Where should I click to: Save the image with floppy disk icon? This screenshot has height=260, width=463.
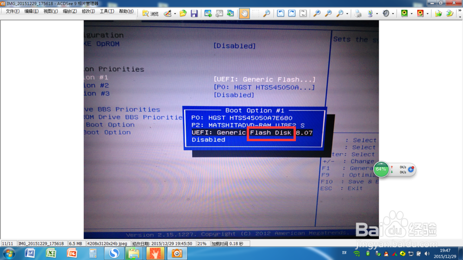click(194, 13)
